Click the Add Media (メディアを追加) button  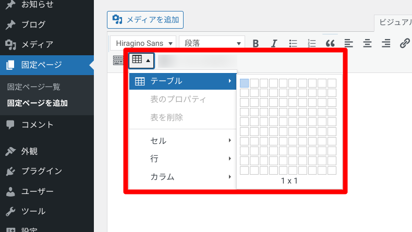(145, 20)
